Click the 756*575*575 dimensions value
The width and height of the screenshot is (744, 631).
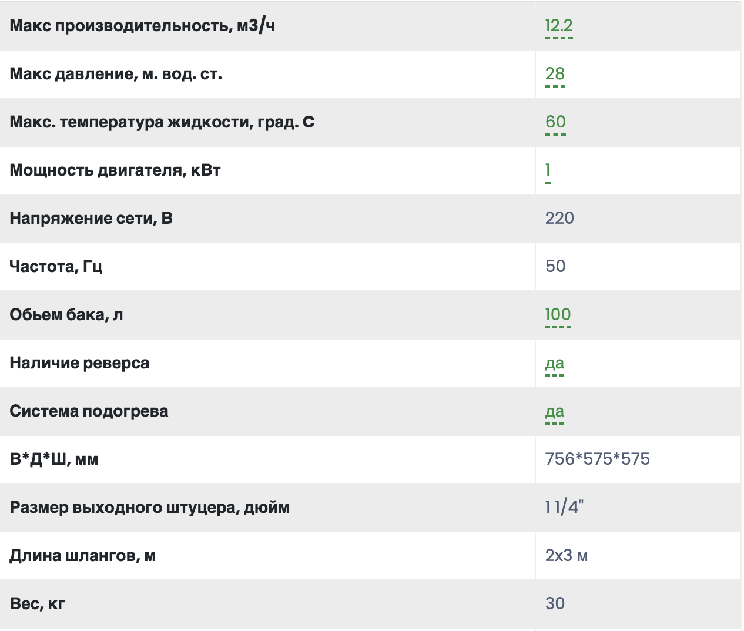click(597, 459)
